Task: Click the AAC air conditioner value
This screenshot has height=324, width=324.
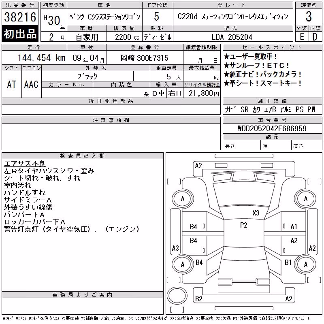Action: point(31,84)
